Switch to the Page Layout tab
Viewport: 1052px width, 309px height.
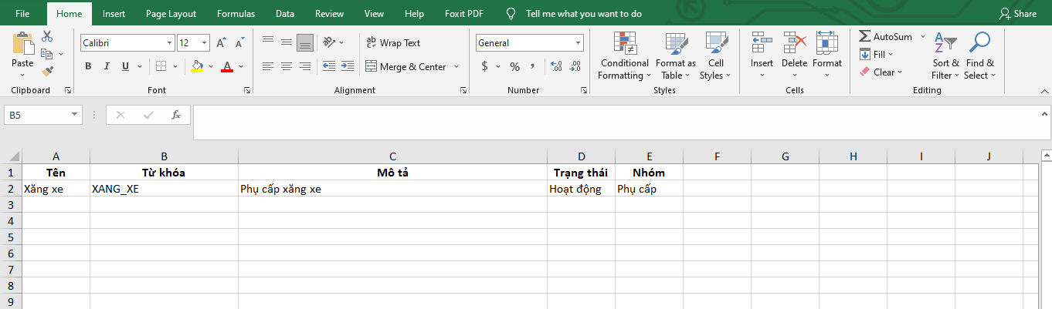pos(171,14)
